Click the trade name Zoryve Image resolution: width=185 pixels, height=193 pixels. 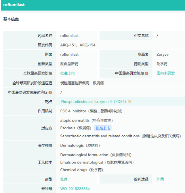coord(162,54)
